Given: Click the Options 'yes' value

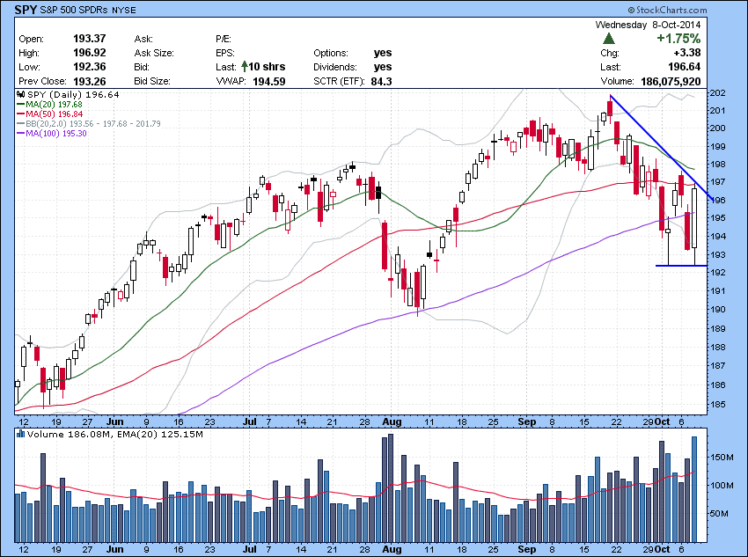Looking at the screenshot, I should [x=383, y=53].
